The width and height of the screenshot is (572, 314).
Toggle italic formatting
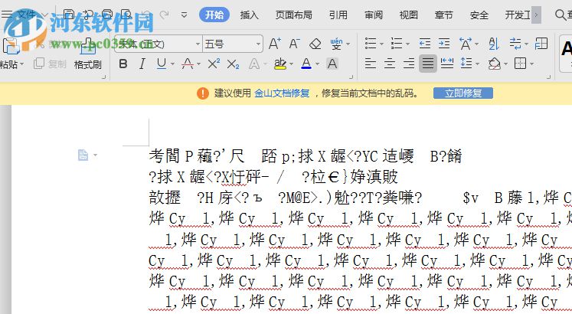click(142, 64)
